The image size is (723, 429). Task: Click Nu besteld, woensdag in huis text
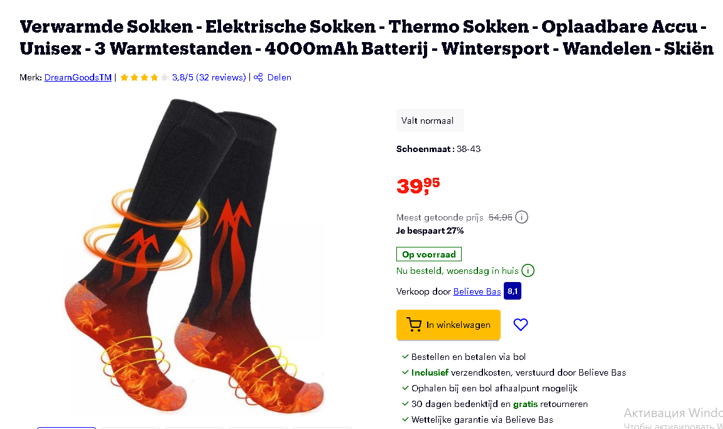[457, 271]
